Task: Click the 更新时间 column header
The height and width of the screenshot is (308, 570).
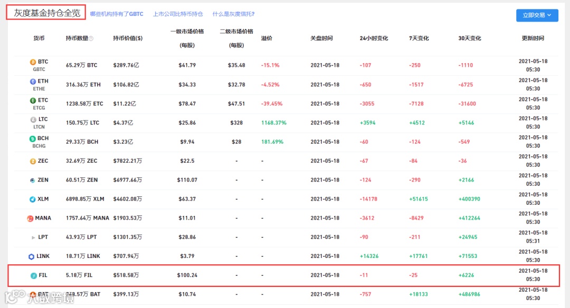Action: [x=533, y=38]
